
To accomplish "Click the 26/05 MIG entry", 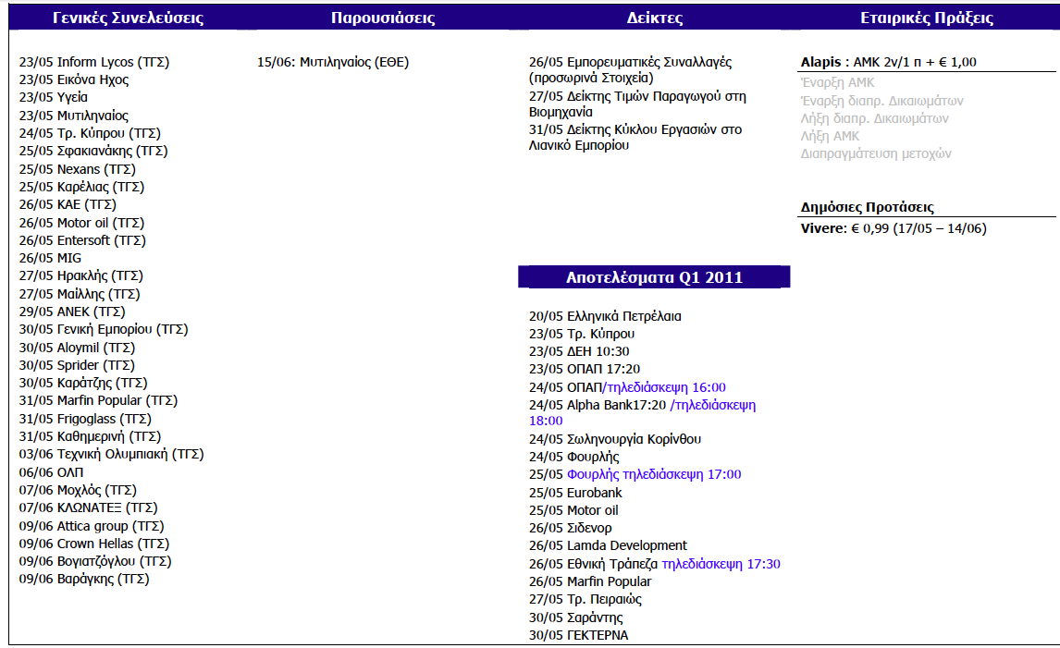I will click(x=50, y=258).
